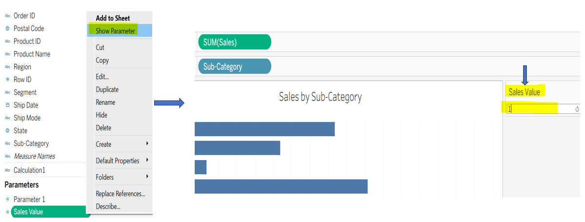
Task: Click the longest bar in the chart
Action: tap(281, 186)
